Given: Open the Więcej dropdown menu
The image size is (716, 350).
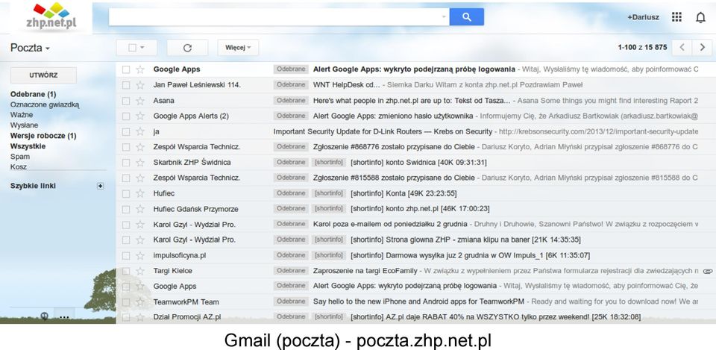Looking at the screenshot, I should pyautogui.click(x=238, y=48).
